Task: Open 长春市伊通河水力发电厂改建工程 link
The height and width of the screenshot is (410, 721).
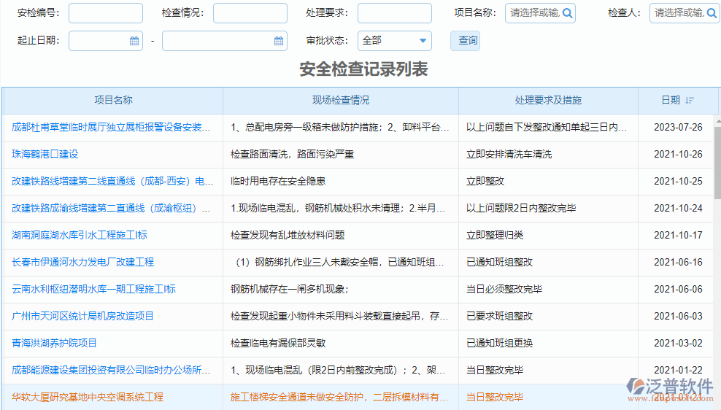Action: [82, 262]
